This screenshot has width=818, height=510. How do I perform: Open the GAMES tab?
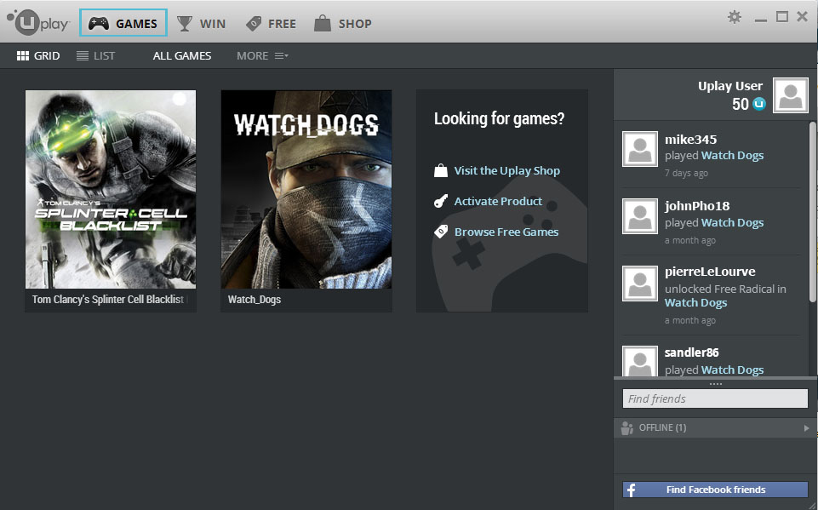(123, 23)
